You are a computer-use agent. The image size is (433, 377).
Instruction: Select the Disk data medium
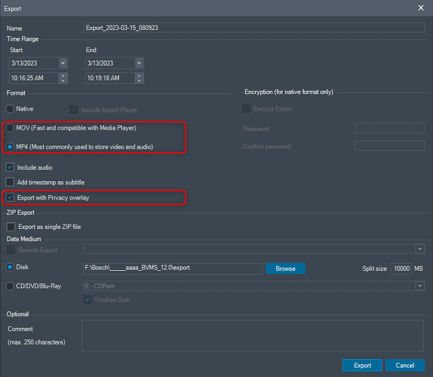(10, 268)
